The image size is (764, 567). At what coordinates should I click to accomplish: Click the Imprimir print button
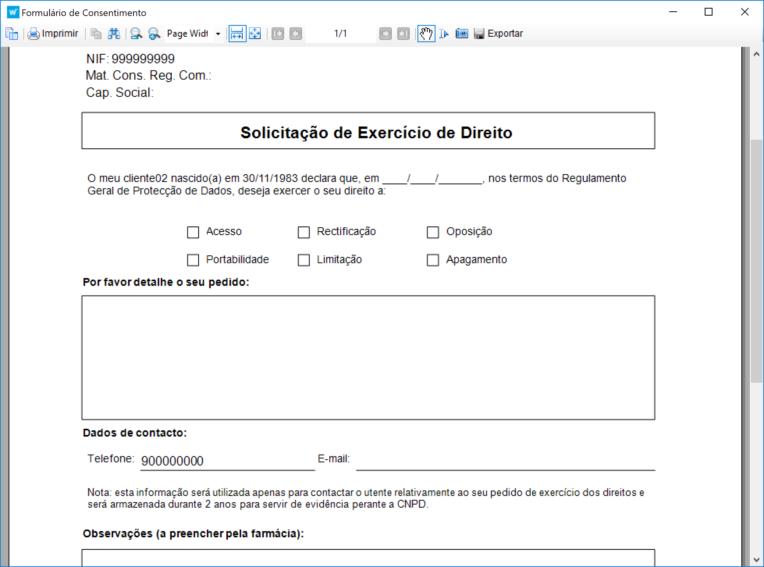click(53, 34)
